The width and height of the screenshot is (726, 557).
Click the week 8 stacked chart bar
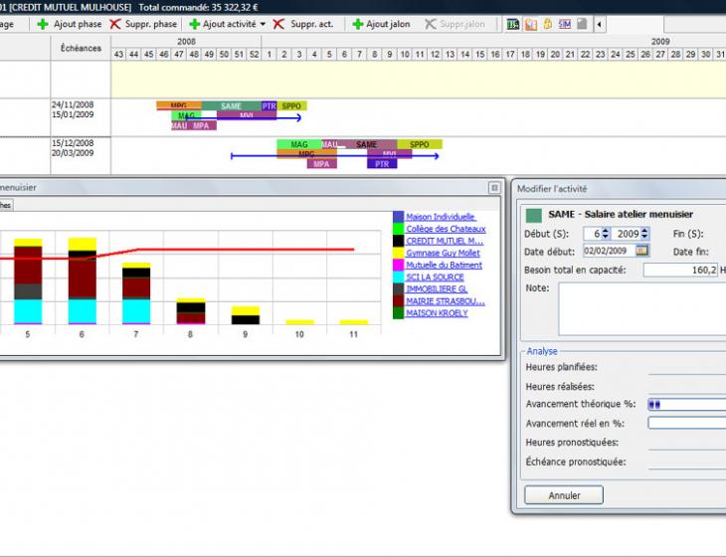tap(190, 311)
